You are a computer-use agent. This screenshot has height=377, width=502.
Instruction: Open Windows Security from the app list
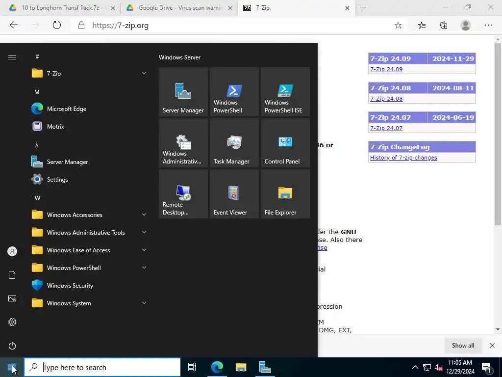[x=90, y=285]
